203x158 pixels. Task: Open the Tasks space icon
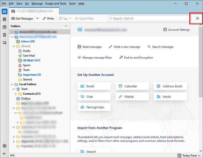pos(4,35)
